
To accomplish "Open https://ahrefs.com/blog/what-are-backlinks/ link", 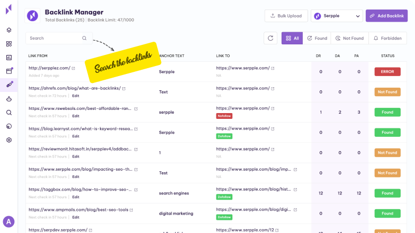I will tap(75, 88).
